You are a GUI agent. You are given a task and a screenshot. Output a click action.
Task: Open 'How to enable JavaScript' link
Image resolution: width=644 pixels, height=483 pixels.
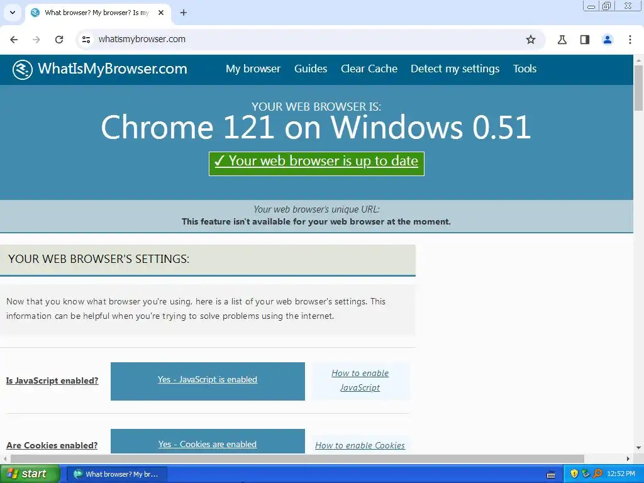tap(360, 380)
